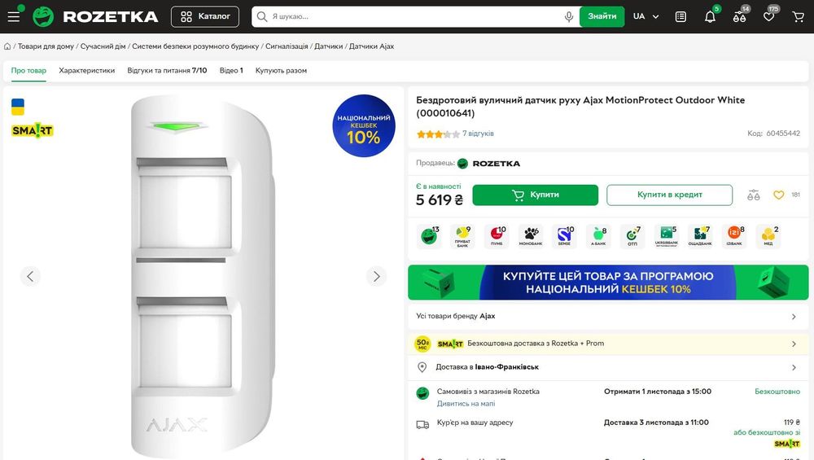This screenshot has width=814, height=460.
Task: Click the green Купити button
Action: tap(535, 195)
